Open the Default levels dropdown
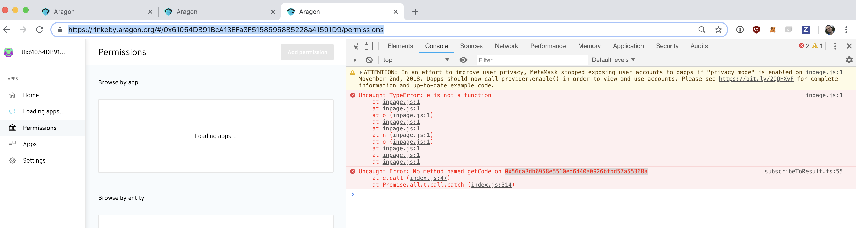The image size is (856, 228). click(613, 60)
